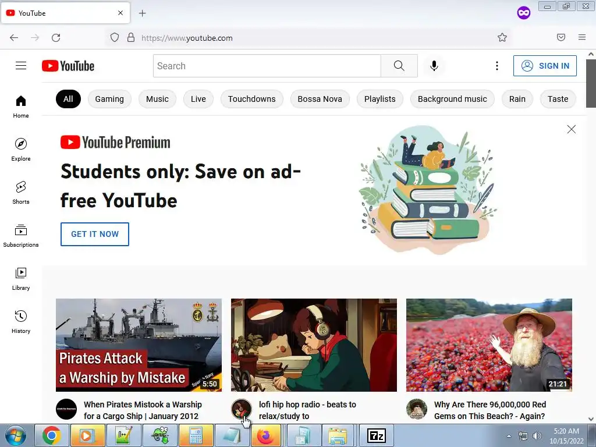The width and height of the screenshot is (596, 447).
Task: Click scrollbar down arrow
Action: coord(591,419)
